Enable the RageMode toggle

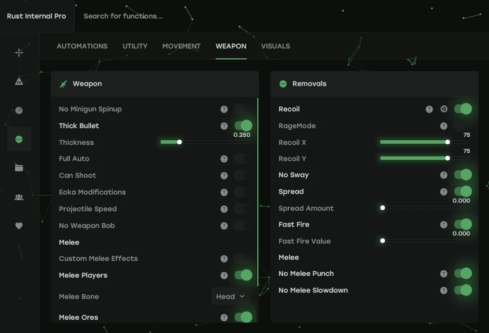[462, 126]
